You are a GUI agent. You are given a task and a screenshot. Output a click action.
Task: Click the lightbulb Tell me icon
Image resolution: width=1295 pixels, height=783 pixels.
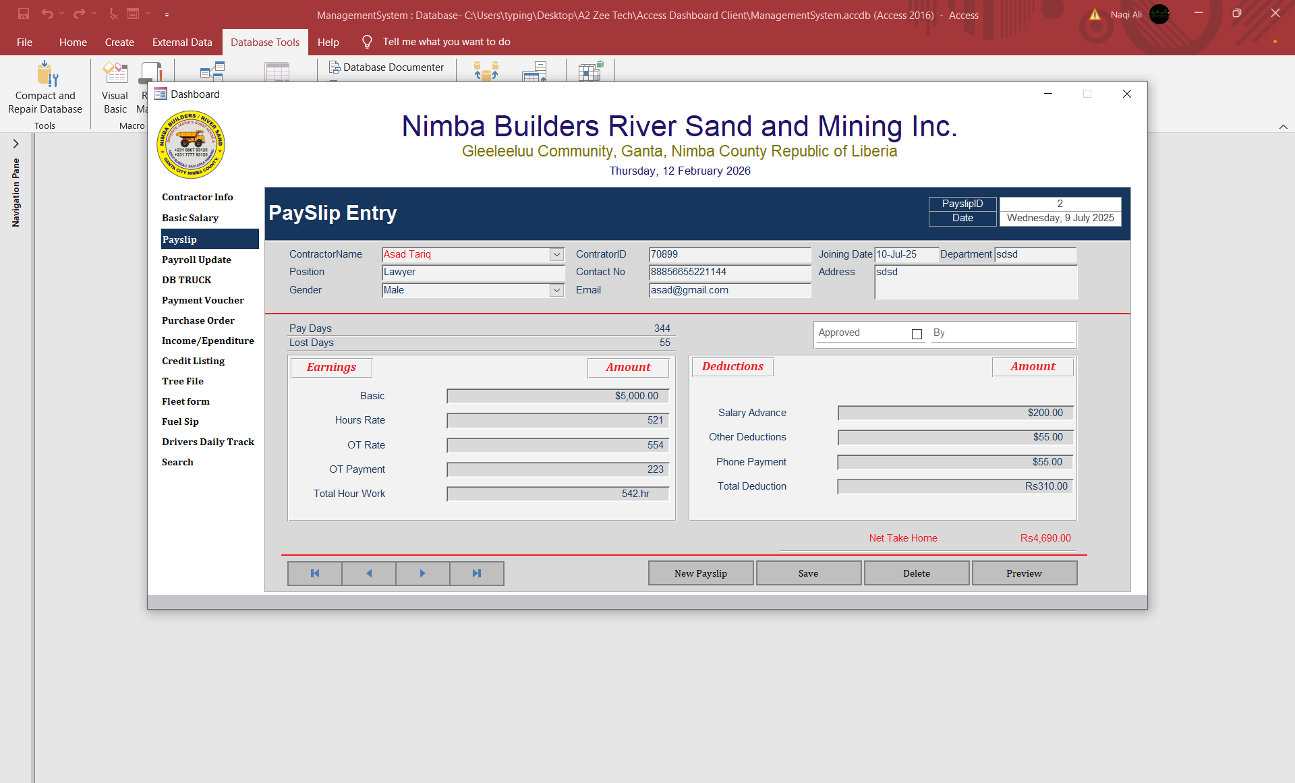367,42
